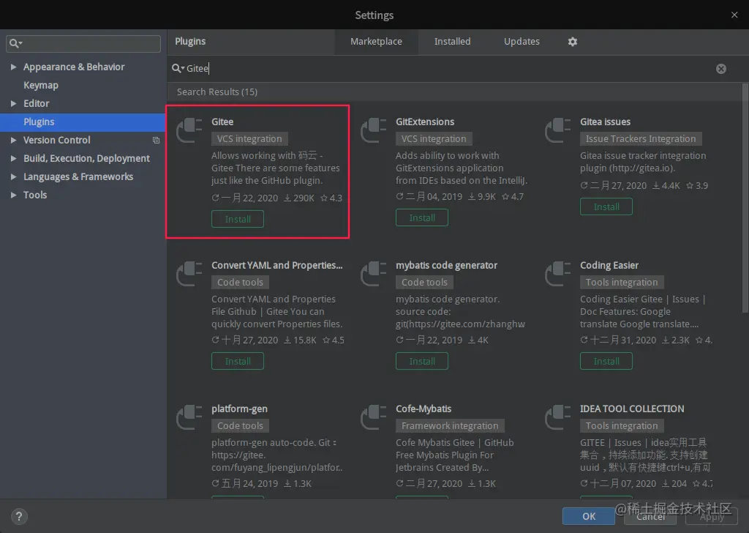Click Tools integration tag under Coding Easier

622,282
